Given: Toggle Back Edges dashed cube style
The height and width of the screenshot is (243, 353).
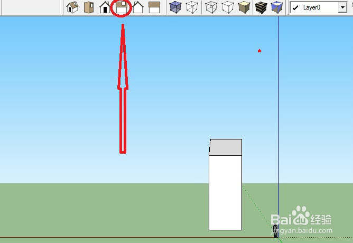Looking at the screenshot, I should pos(192,7).
